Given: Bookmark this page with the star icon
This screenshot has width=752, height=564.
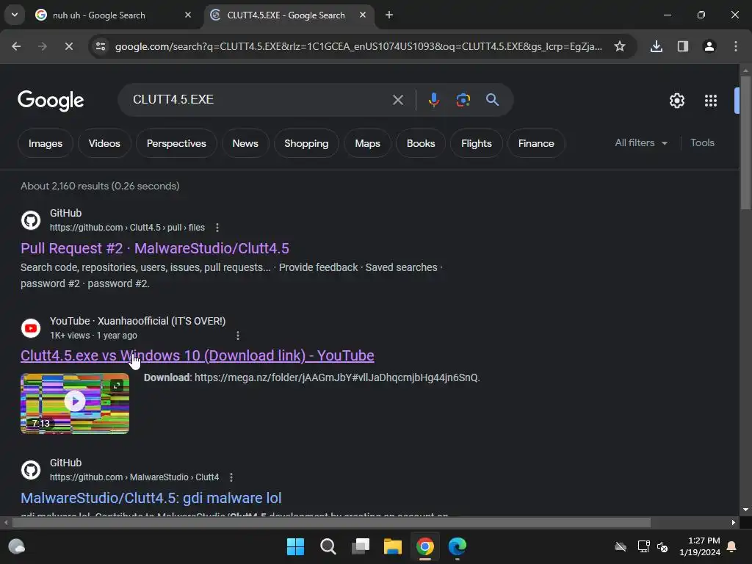Looking at the screenshot, I should click(620, 46).
